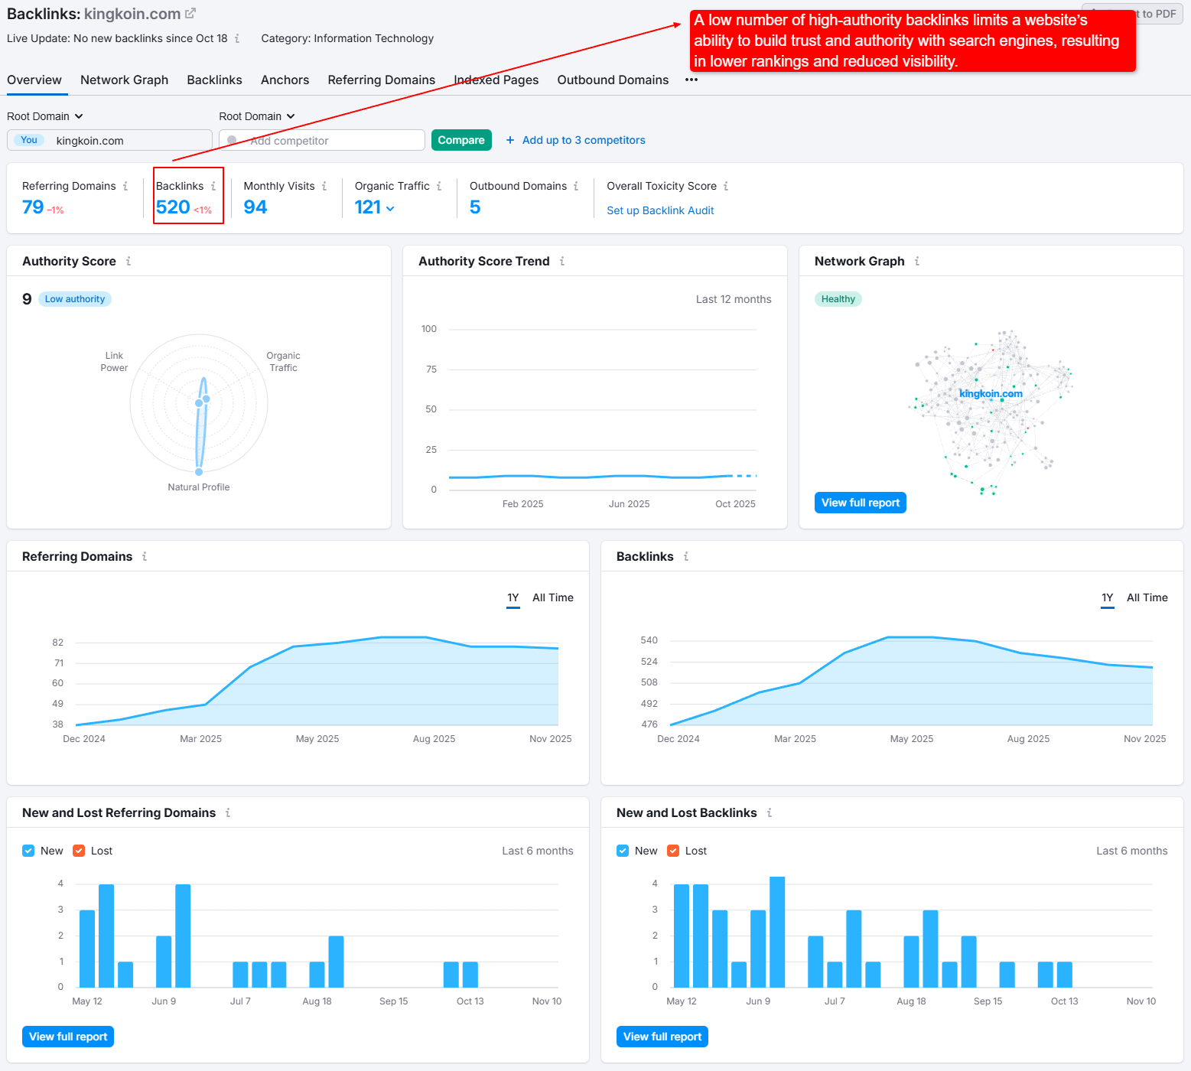Click info icon beside Monthly Visits
The image size is (1191, 1071).
point(324,186)
